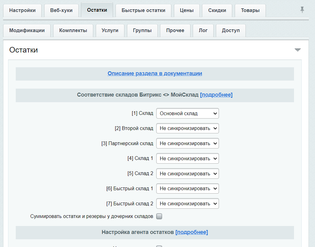The width and height of the screenshot is (315, 247).
Task: Open the Веб-хуки tab
Action: [x=61, y=10]
